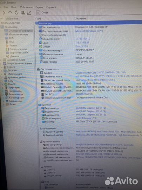Expand the DirectX tree node

(x=2, y=84)
